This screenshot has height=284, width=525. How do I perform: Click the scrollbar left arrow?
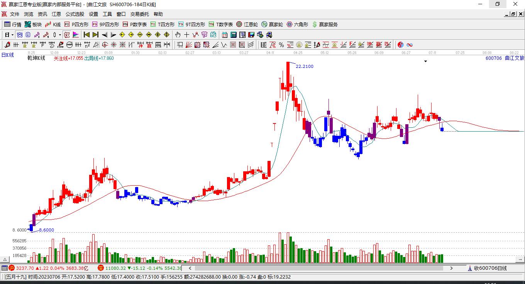190,268
